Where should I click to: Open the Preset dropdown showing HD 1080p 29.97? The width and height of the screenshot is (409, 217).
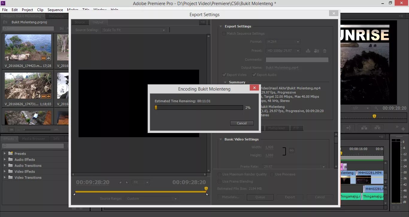coord(283,51)
